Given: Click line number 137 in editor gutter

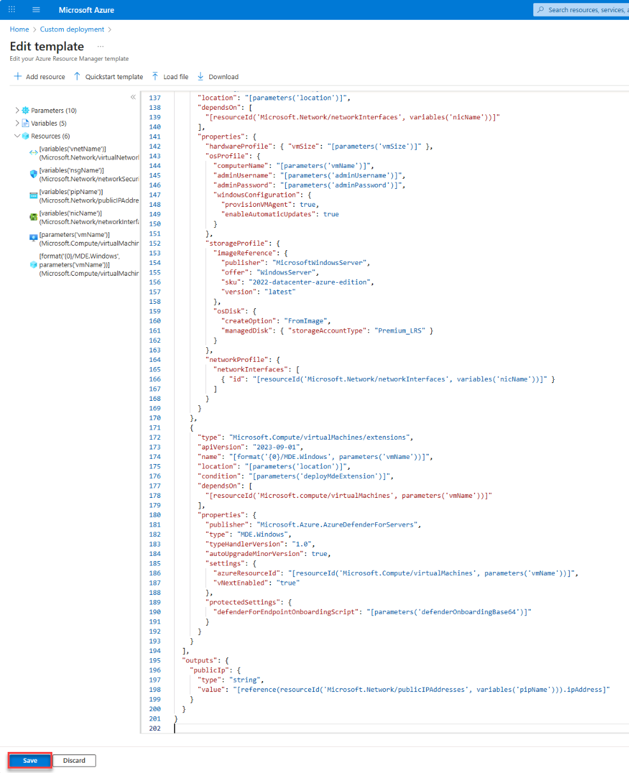Looking at the screenshot, I should [154, 98].
